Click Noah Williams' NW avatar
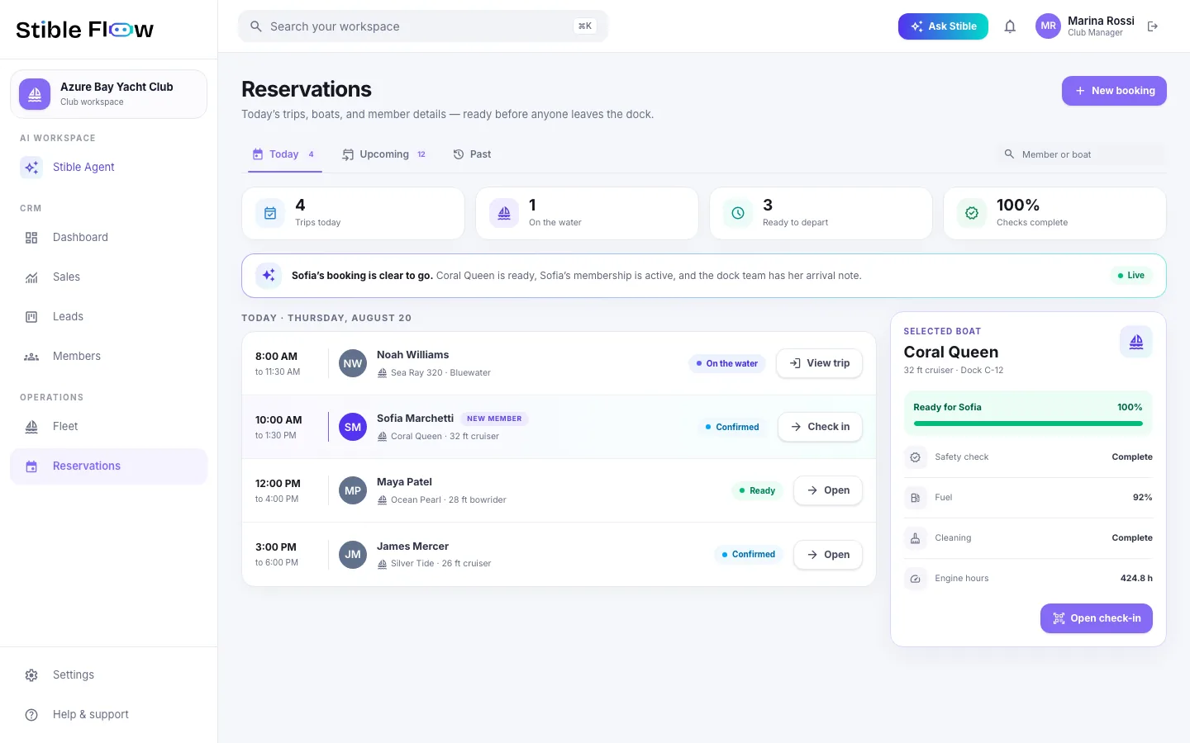The width and height of the screenshot is (1190, 743). [353, 363]
